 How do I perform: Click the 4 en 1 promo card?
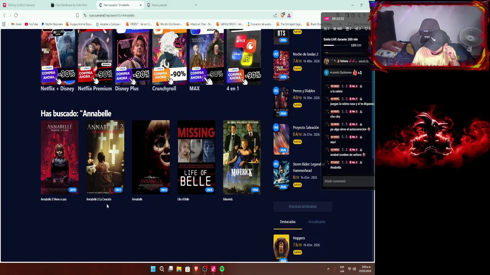pos(244,60)
